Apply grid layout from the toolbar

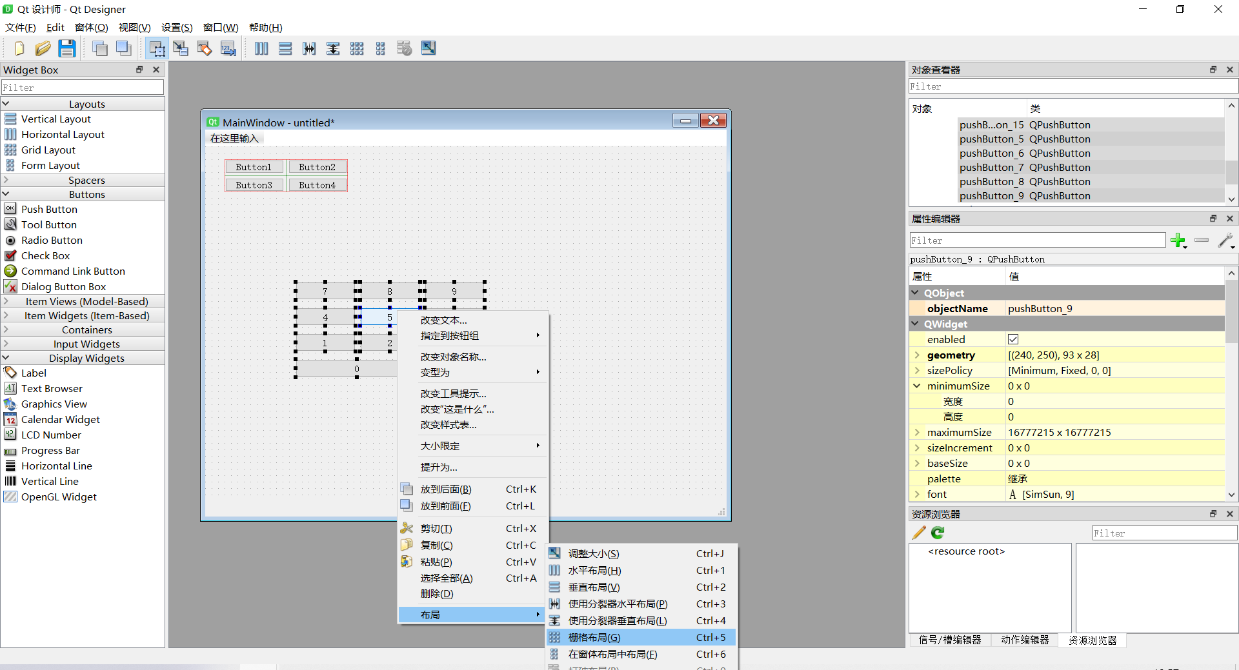click(x=357, y=48)
